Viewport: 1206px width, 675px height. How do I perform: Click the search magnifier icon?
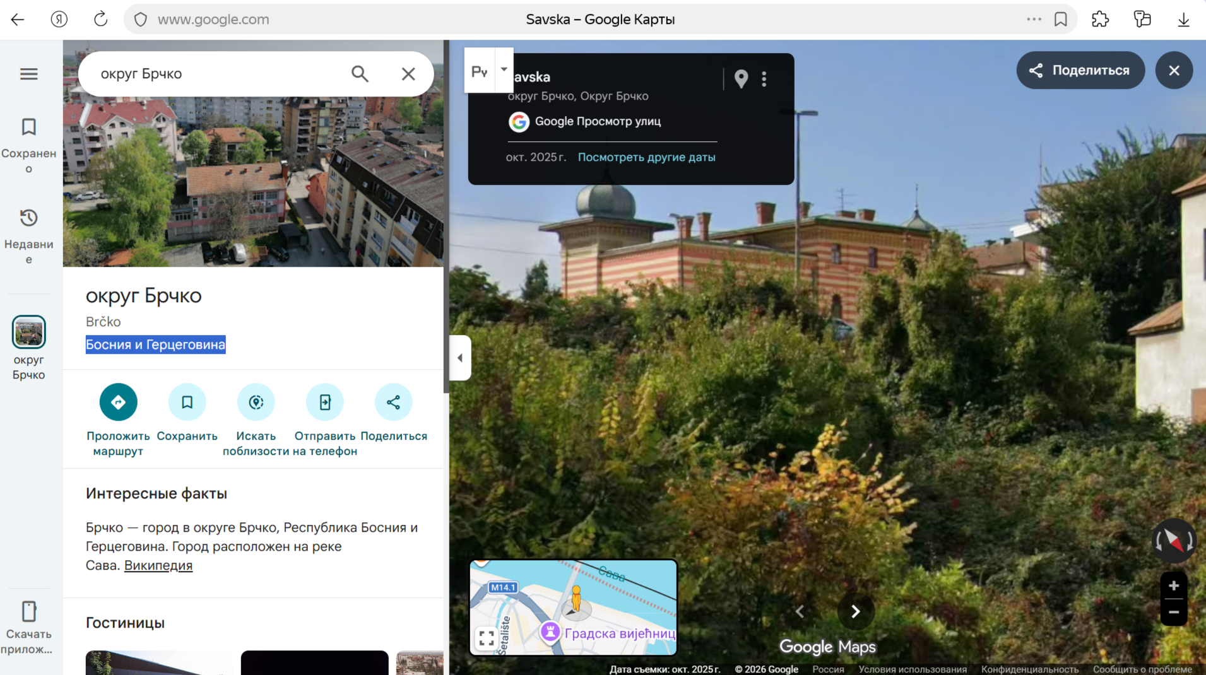pos(360,74)
